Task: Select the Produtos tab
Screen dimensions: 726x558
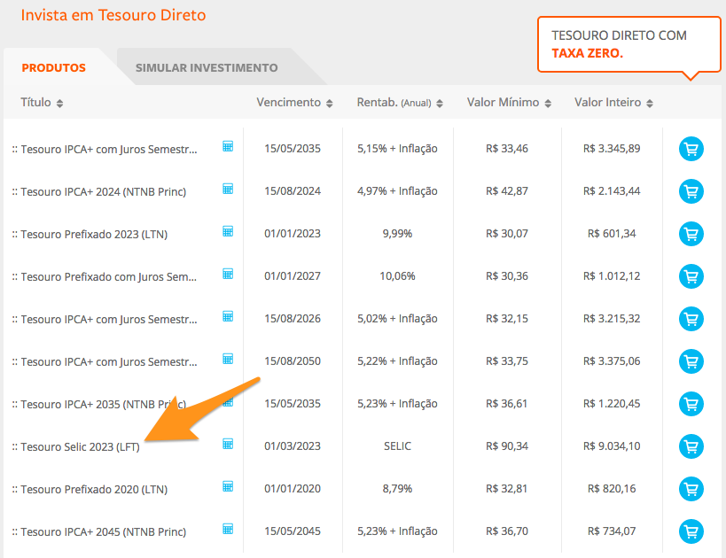Action: (x=54, y=67)
